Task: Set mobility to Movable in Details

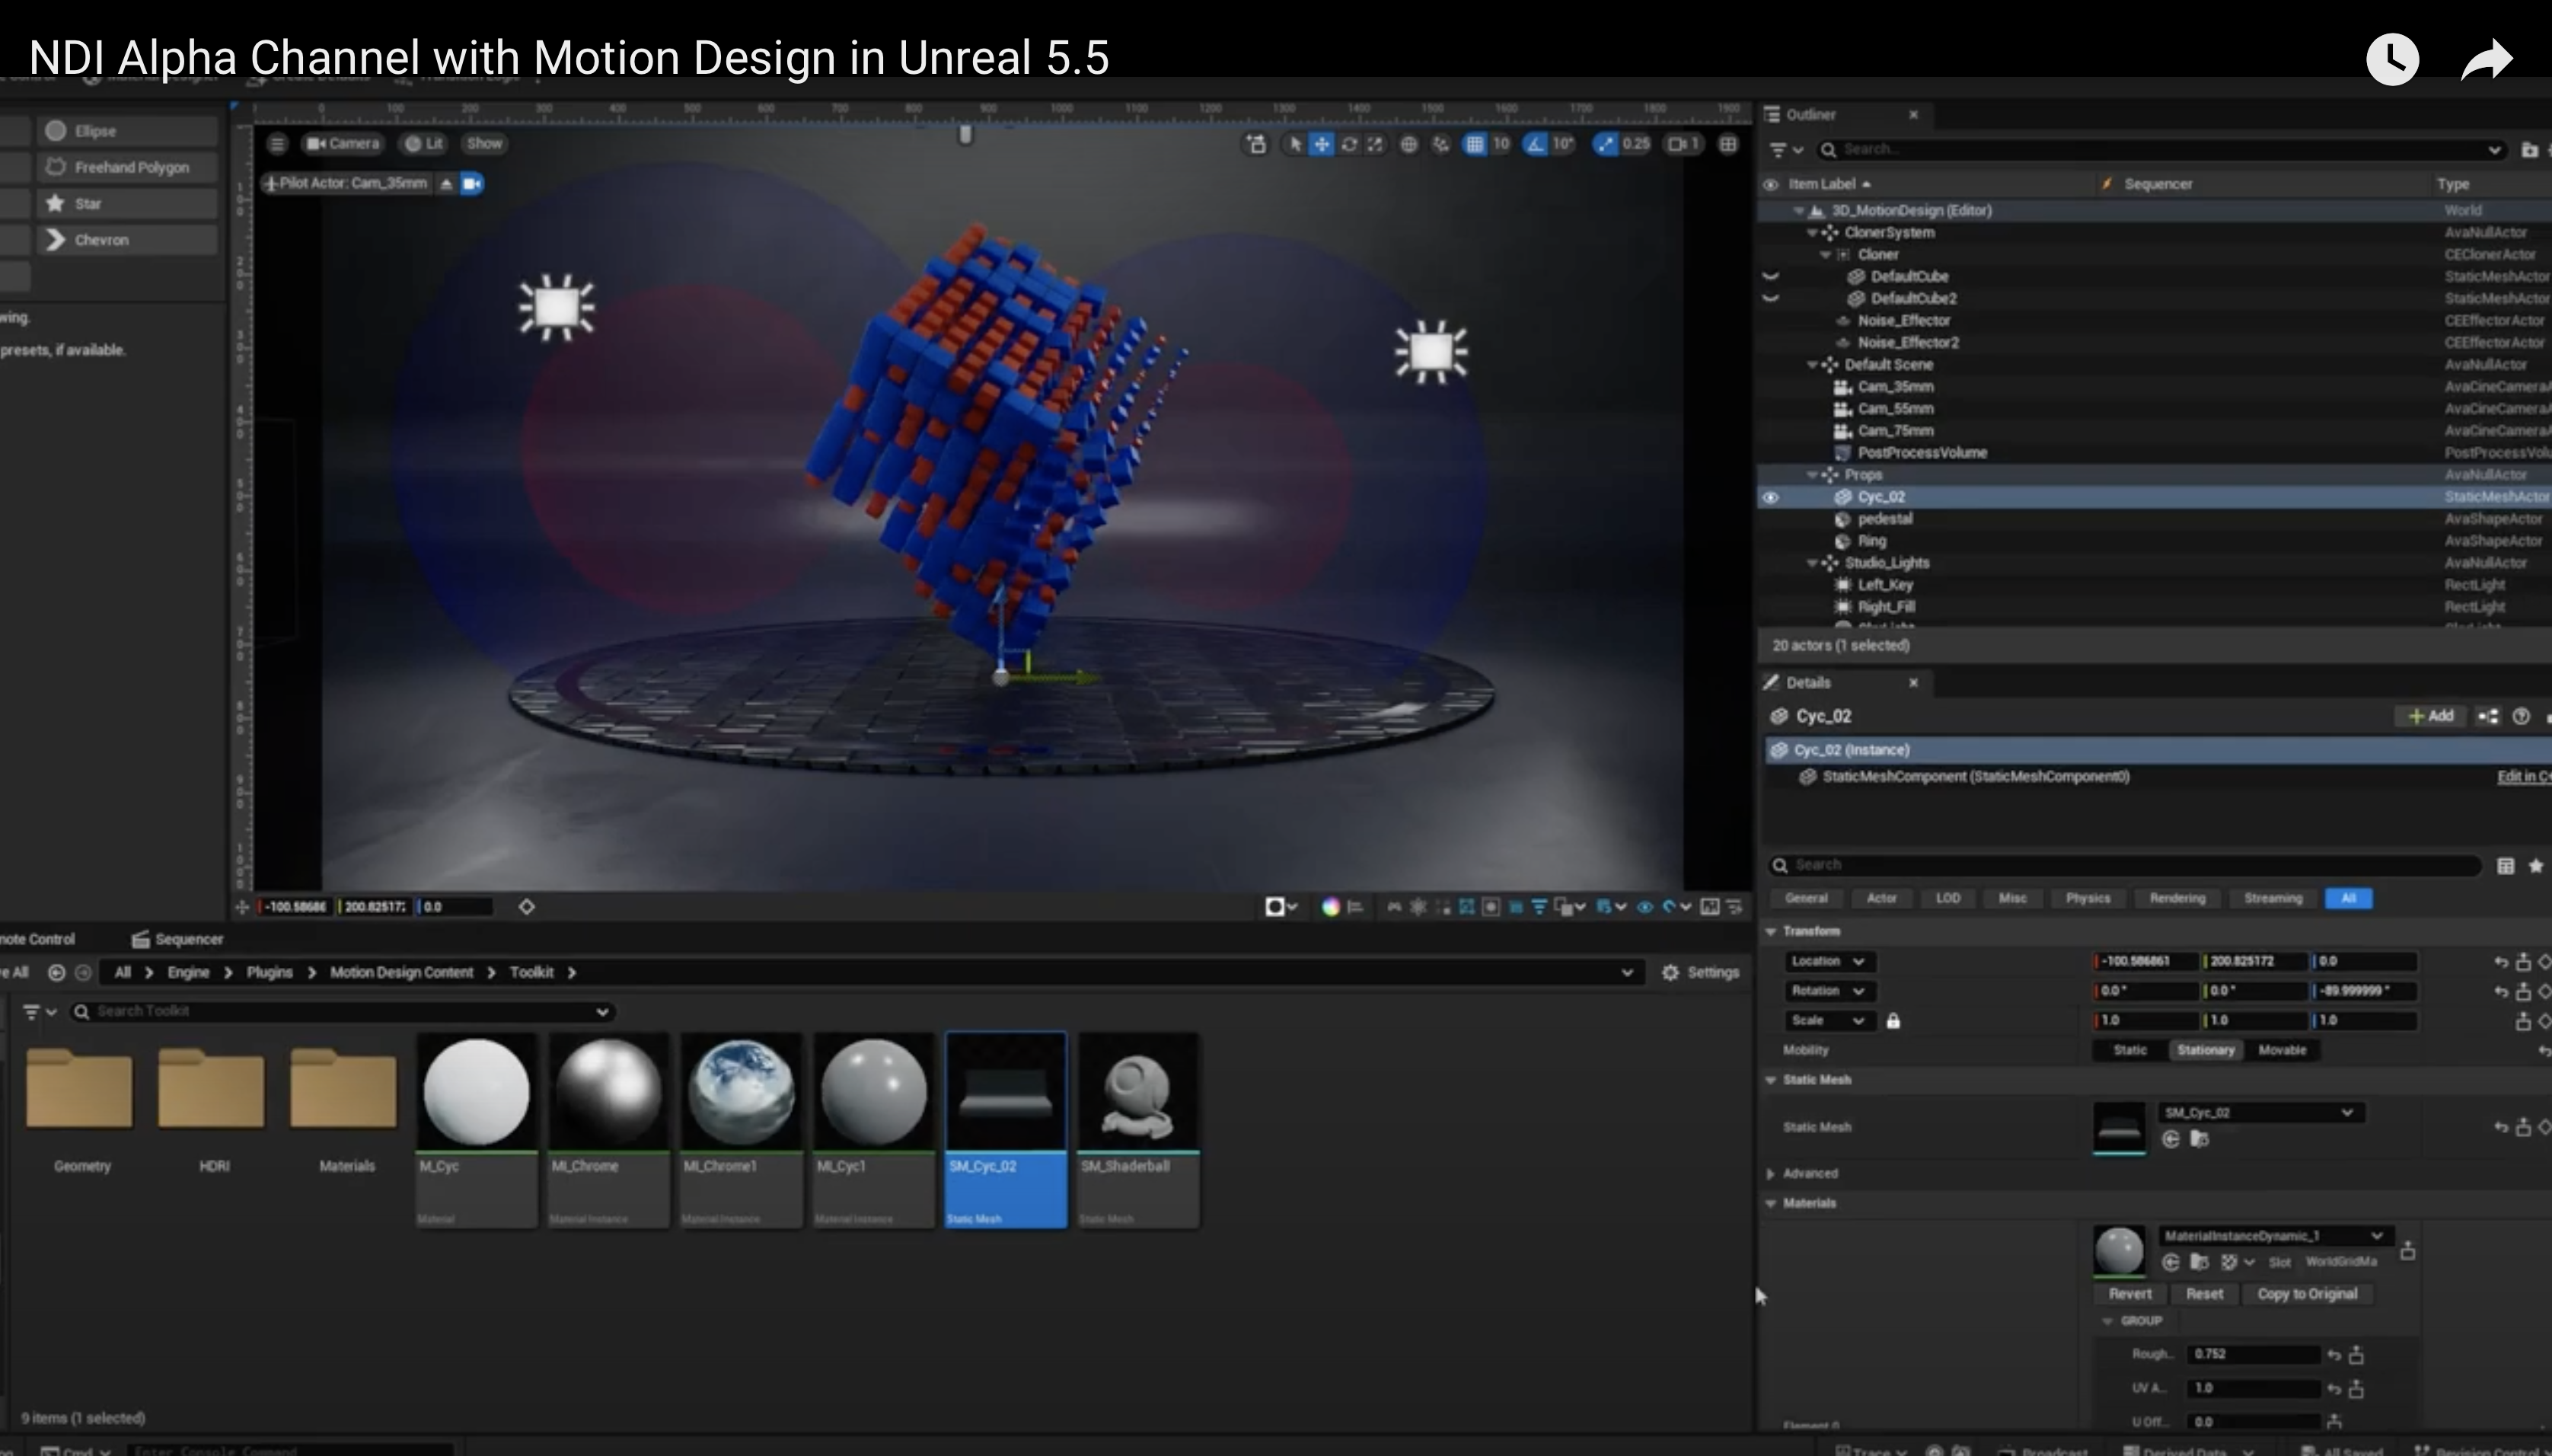Action: click(2283, 1050)
